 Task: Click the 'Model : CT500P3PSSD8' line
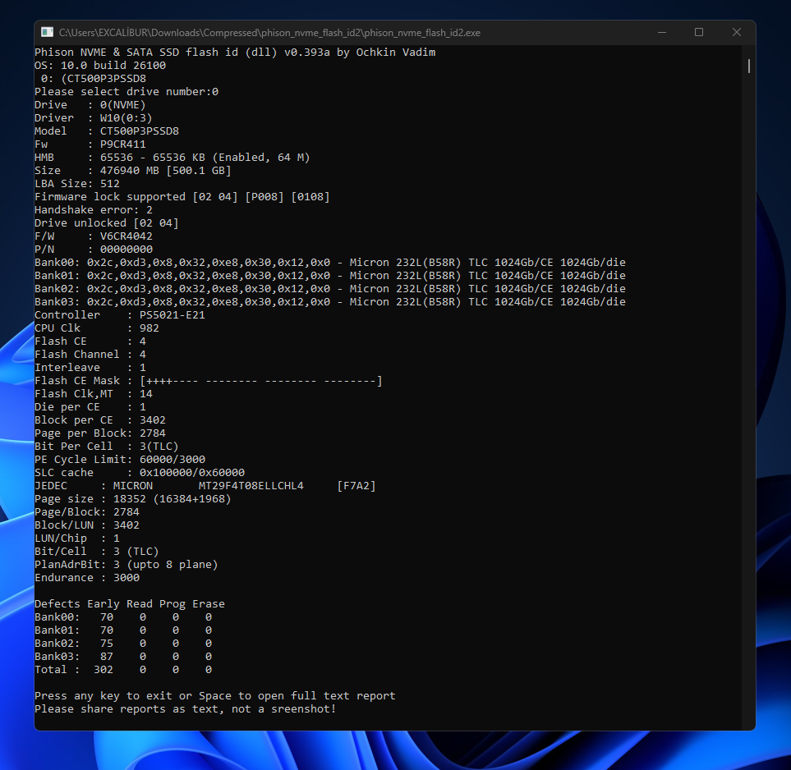coord(107,131)
